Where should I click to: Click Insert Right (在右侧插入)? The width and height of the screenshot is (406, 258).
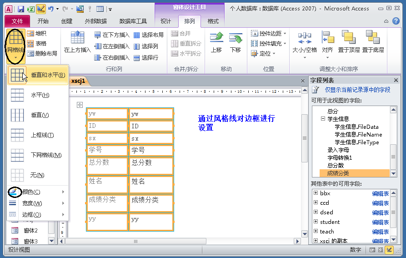click(112, 57)
